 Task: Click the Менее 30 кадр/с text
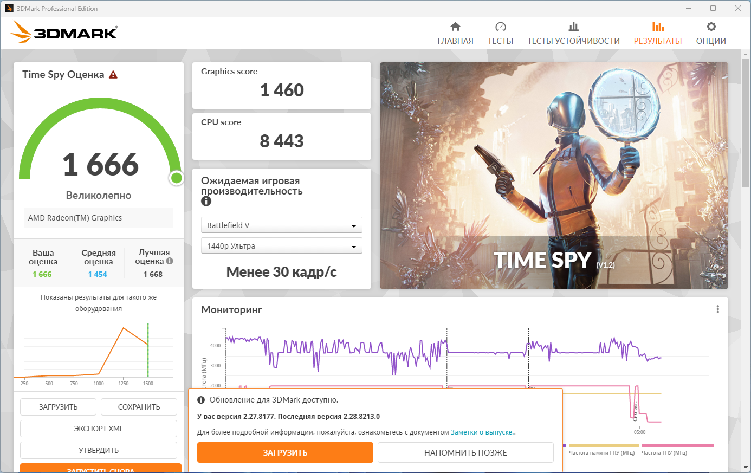[x=281, y=272]
